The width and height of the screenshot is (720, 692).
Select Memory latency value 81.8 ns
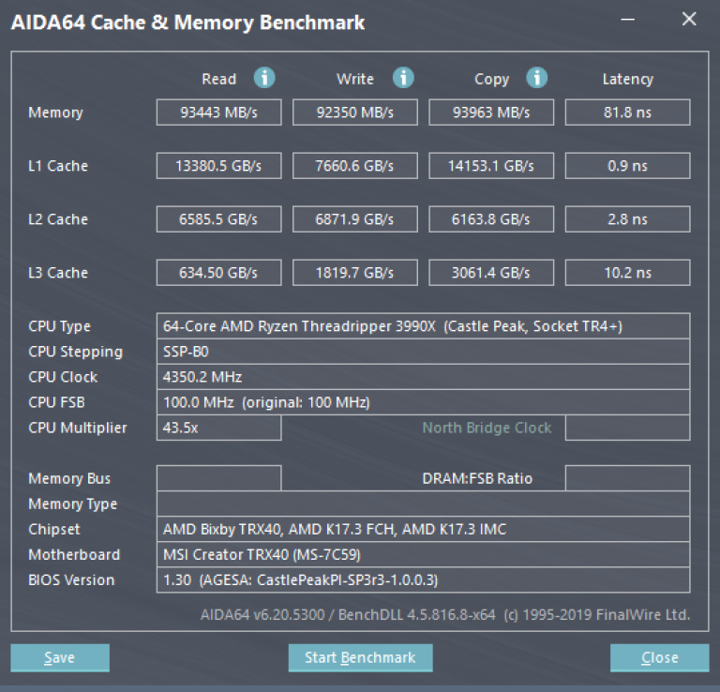tap(628, 112)
